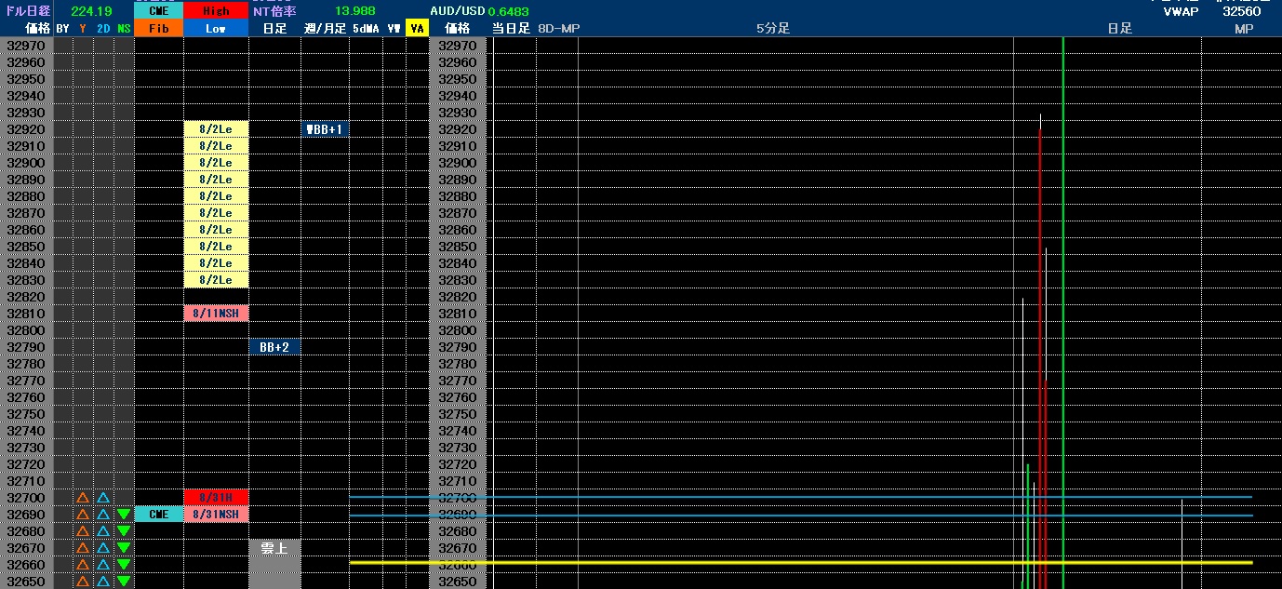The image size is (1282, 589).
Task: Click the orange triangle in row 32700
Action: (83, 498)
